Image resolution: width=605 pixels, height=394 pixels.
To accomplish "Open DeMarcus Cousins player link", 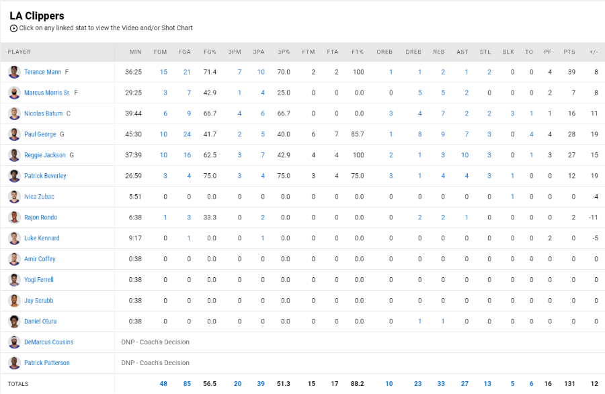I will point(48,342).
